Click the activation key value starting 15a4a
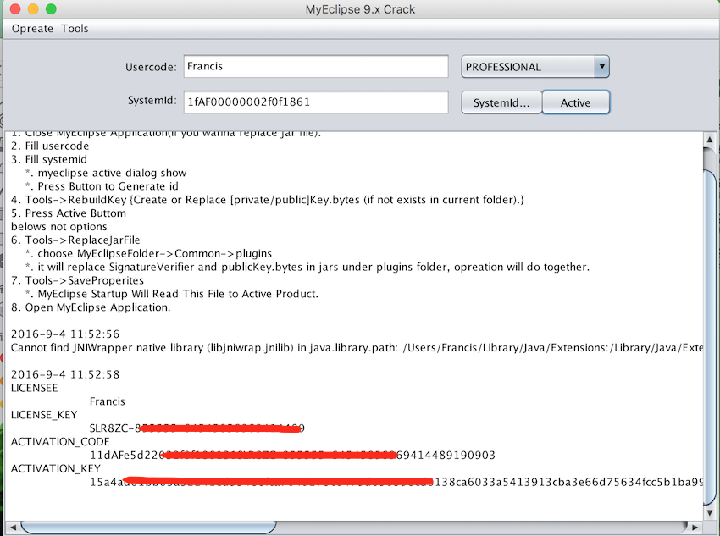Viewport: 720px width, 536px height. tap(396, 482)
